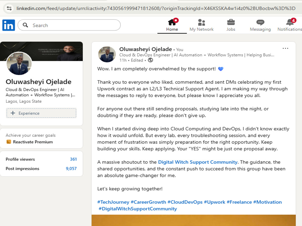Image resolution: width=302 pixels, height=226 pixels.
Task: Click the #DigitalWitchSupportCommunity hashtag
Action: pos(138,209)
